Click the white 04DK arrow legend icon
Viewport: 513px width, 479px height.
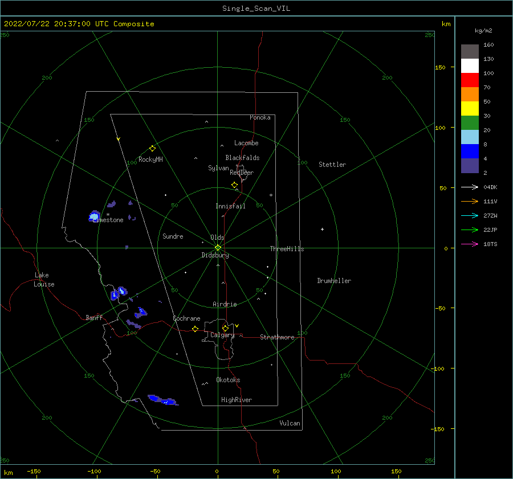pos(470,187)
